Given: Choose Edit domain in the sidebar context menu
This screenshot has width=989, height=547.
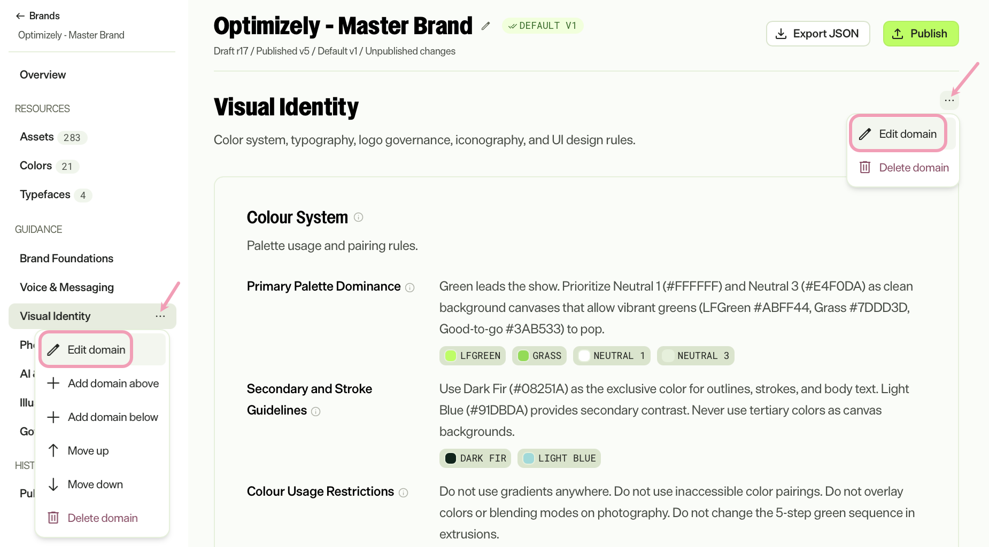Looking at the screenshot, I should 103,350.
